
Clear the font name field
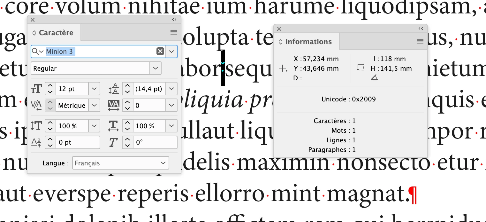click(x=160, y=52)
